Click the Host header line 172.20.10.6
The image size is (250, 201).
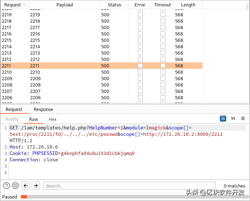coord(34,147)
